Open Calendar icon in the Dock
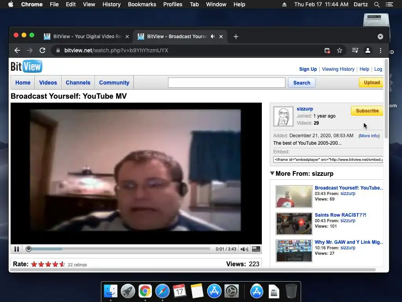Screen dimensions: 402x302 (179, 291)
